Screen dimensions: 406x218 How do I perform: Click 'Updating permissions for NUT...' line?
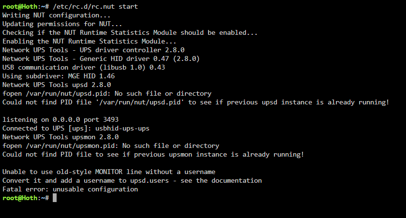pos(62,24)
